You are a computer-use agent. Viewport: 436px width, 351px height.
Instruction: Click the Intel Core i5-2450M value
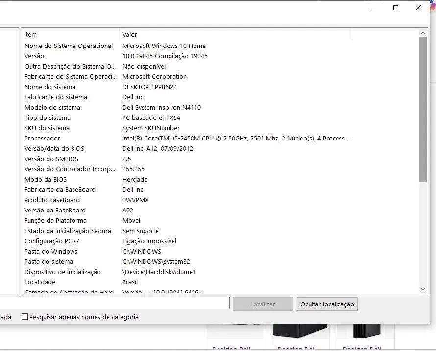tap(236, 138)
